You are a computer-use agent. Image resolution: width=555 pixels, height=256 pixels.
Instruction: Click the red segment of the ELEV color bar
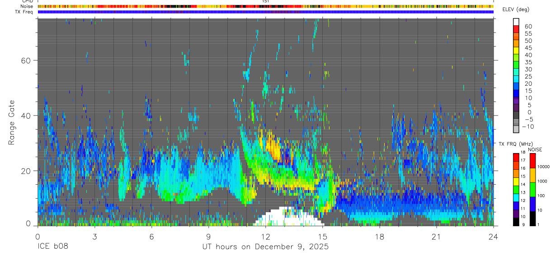516,29
